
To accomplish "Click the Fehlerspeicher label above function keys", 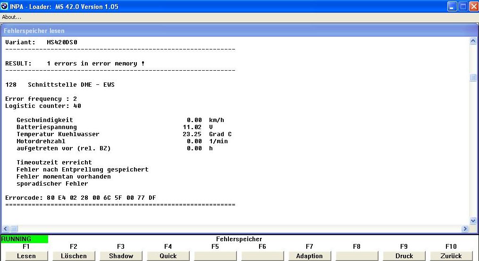I will [x=239, y=239].
